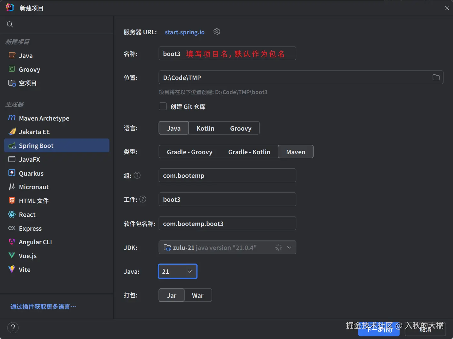Switch the language to Kotlin

[x=205, y=128]
